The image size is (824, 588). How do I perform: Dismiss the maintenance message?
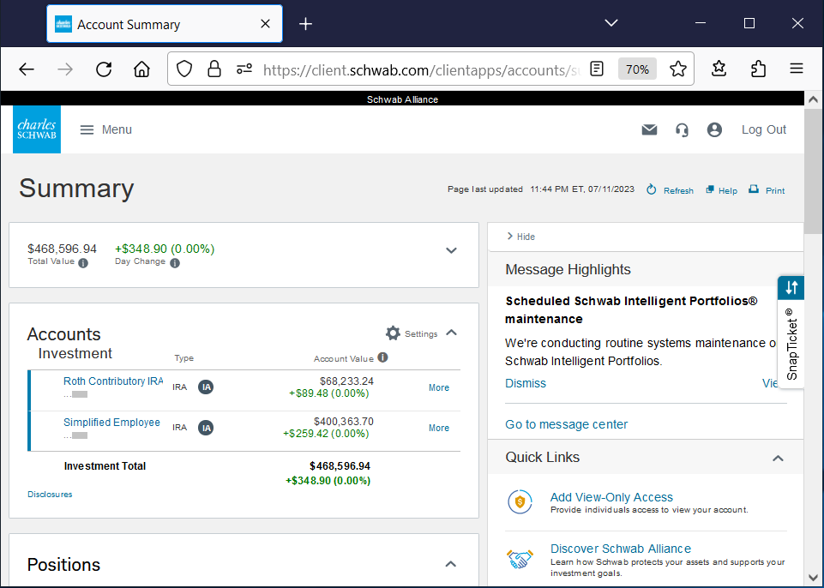pyautogui.click(x=526, y=383)
